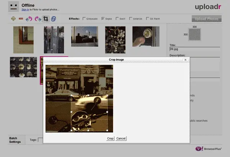Rotate photo counter-clockwise with the toolbar icon
This screenshot has width=230, height=157.
pyautogui.click(x=29, y=19)
